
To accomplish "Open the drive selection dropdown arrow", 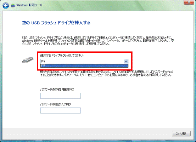I will pos(126,62).
